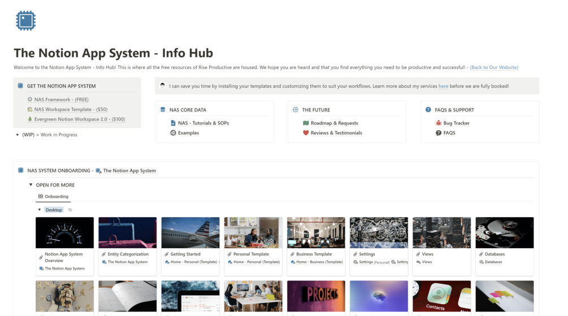The height and width of the screenshot is (316, 568).
Task: Open the Business Template office thumbnail
Action: 316,233
